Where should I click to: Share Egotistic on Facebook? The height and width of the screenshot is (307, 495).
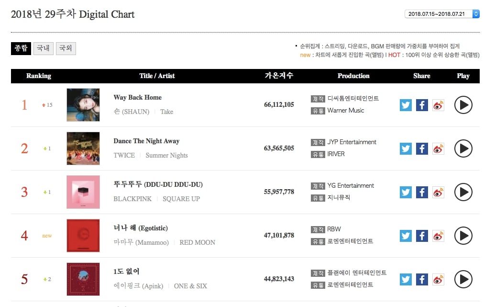click(x=422, y=236)
